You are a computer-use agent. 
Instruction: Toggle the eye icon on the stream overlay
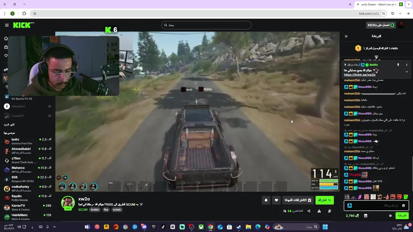point(65,178)
